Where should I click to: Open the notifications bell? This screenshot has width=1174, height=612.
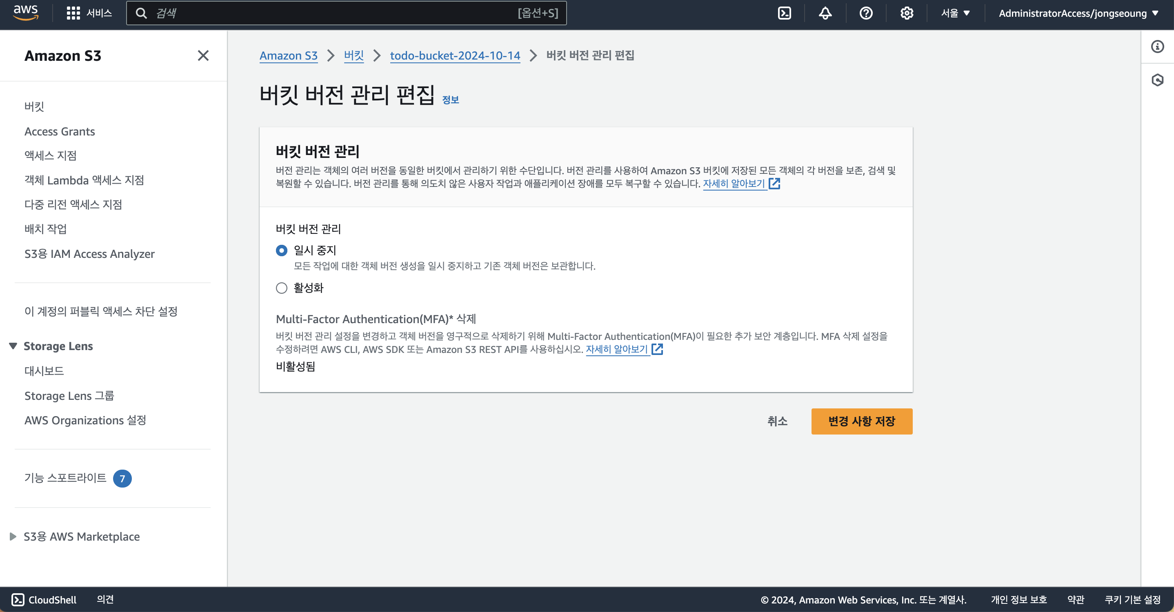[x=825, y=13]
